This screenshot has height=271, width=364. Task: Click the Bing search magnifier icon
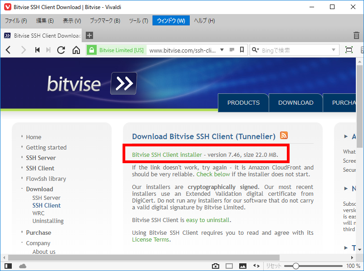(x=256, y=50)
